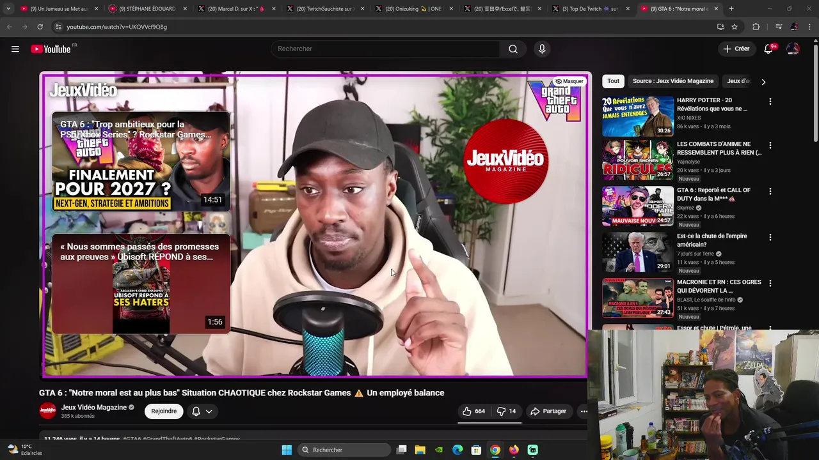Open options for the HARRY POTTER video
819x460 pixels.
click(770, 102)
